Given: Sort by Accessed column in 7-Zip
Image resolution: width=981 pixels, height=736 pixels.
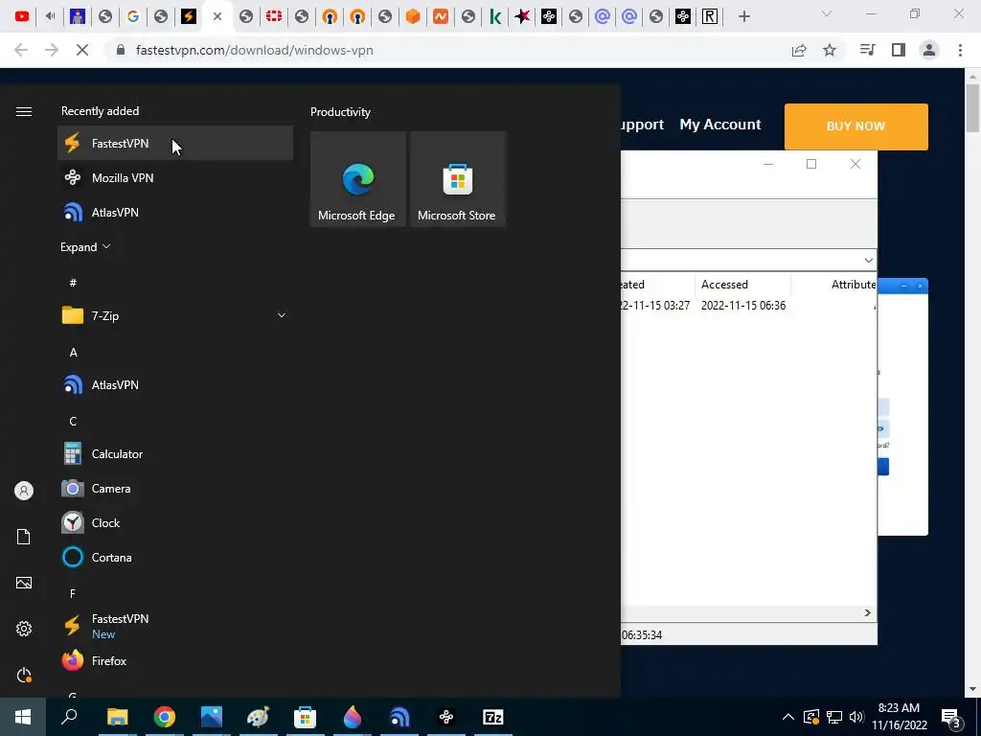Looking at the screenshot, I should click(x=742, y=284).
